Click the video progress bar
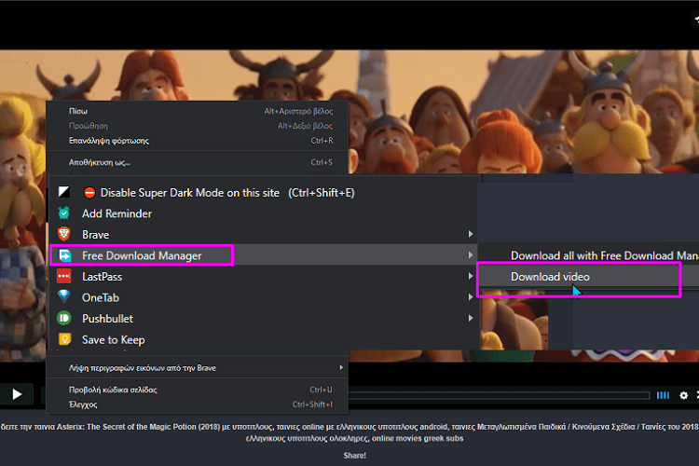The height and width of the screenshot is (466, 699). (500, 395)
